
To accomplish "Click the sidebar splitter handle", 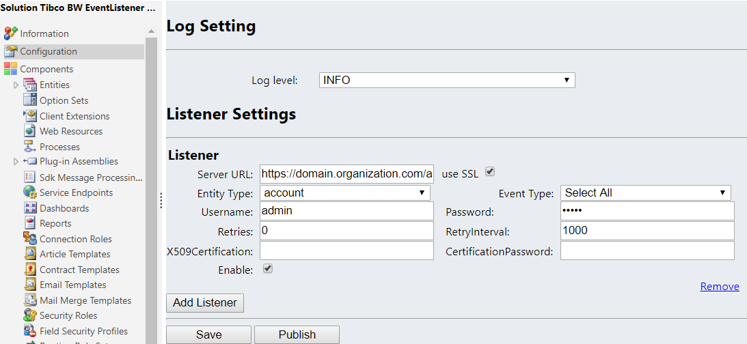I will click(161, 200).
